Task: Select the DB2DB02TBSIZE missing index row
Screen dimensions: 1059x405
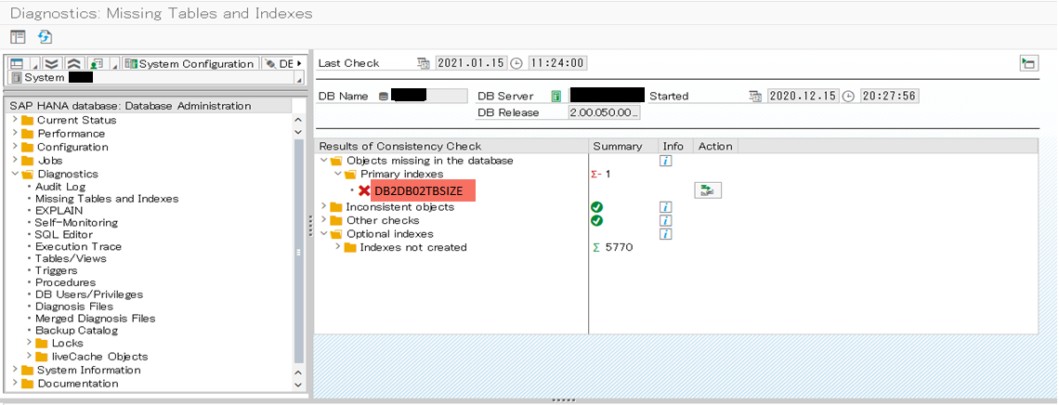Action: click(423, 191)
